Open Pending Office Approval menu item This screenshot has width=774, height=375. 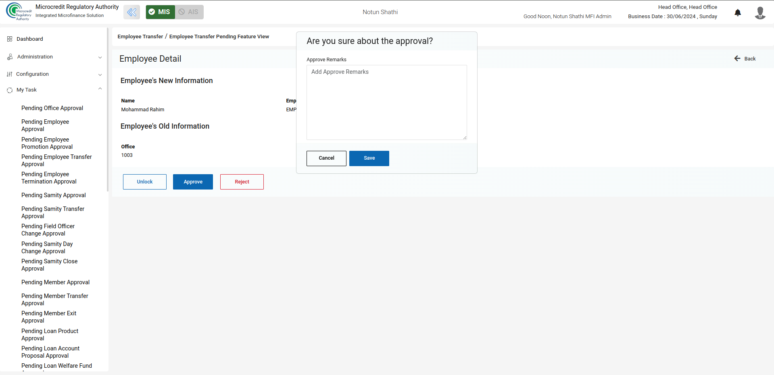[52, 108]
